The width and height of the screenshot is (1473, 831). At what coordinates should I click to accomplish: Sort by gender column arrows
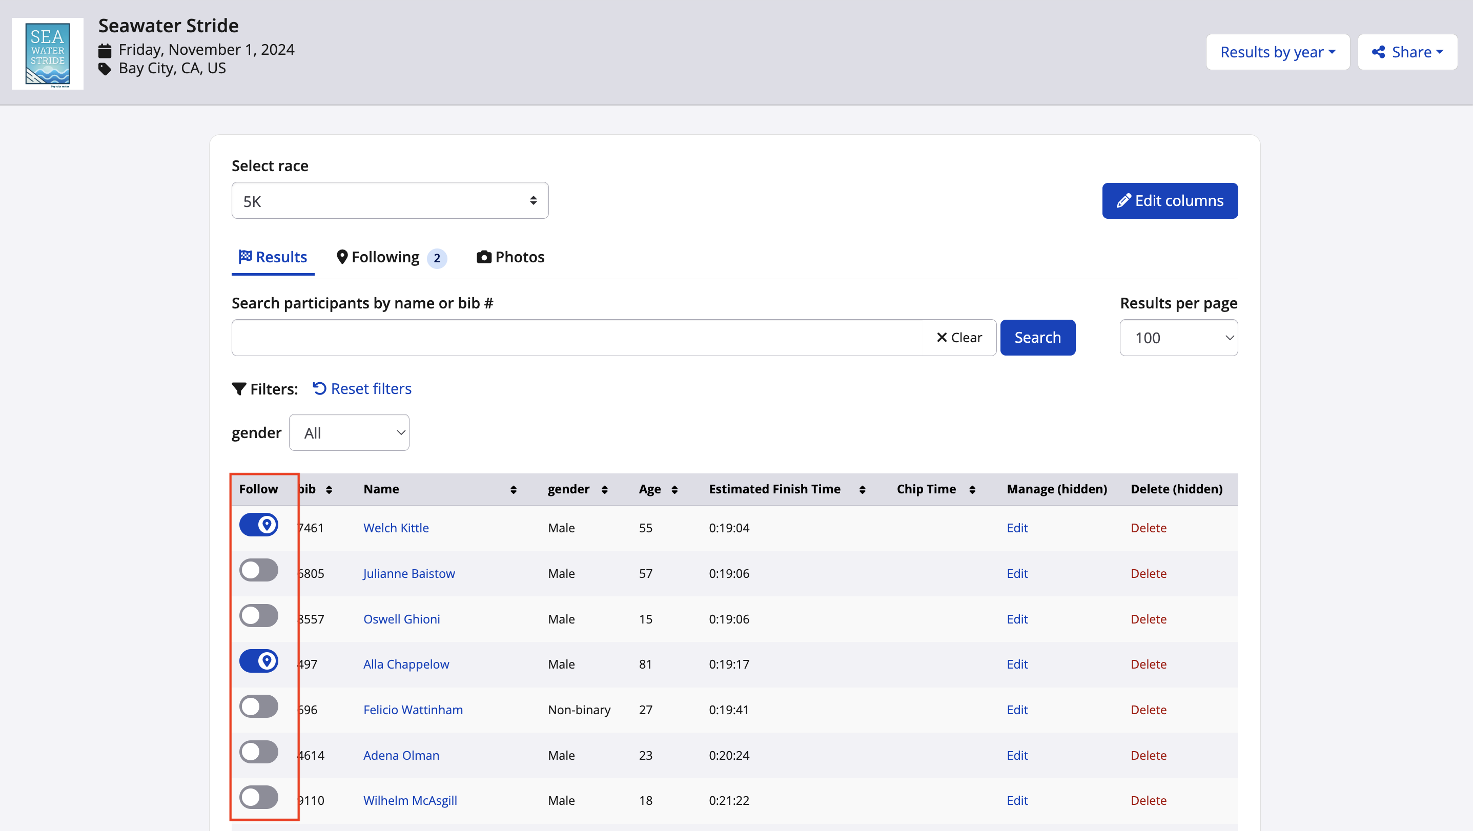[x=604, y=490]
